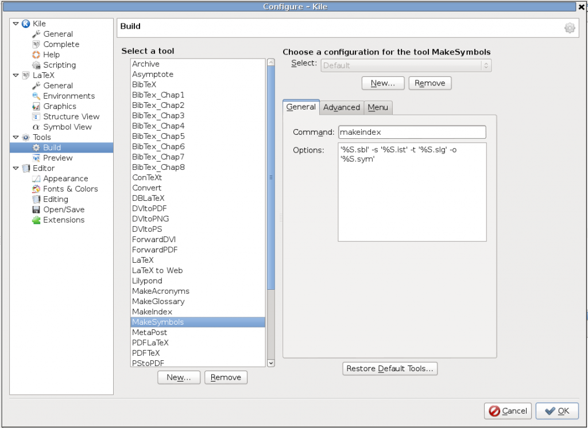The width and height of the screenshot is (588, 428).
Task: Click the Graphics chart icon
Action: (36, 107)
